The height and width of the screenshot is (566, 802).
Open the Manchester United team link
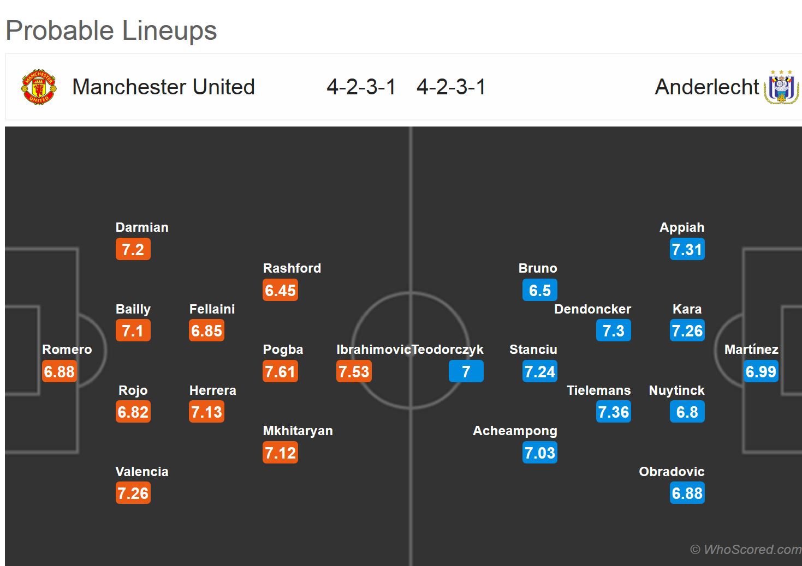coord(163,87)
